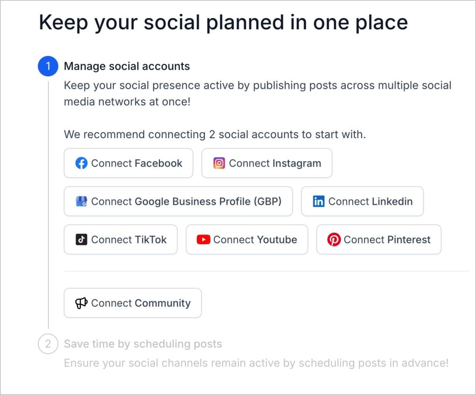Open Connect Community button text

[141, 303]
